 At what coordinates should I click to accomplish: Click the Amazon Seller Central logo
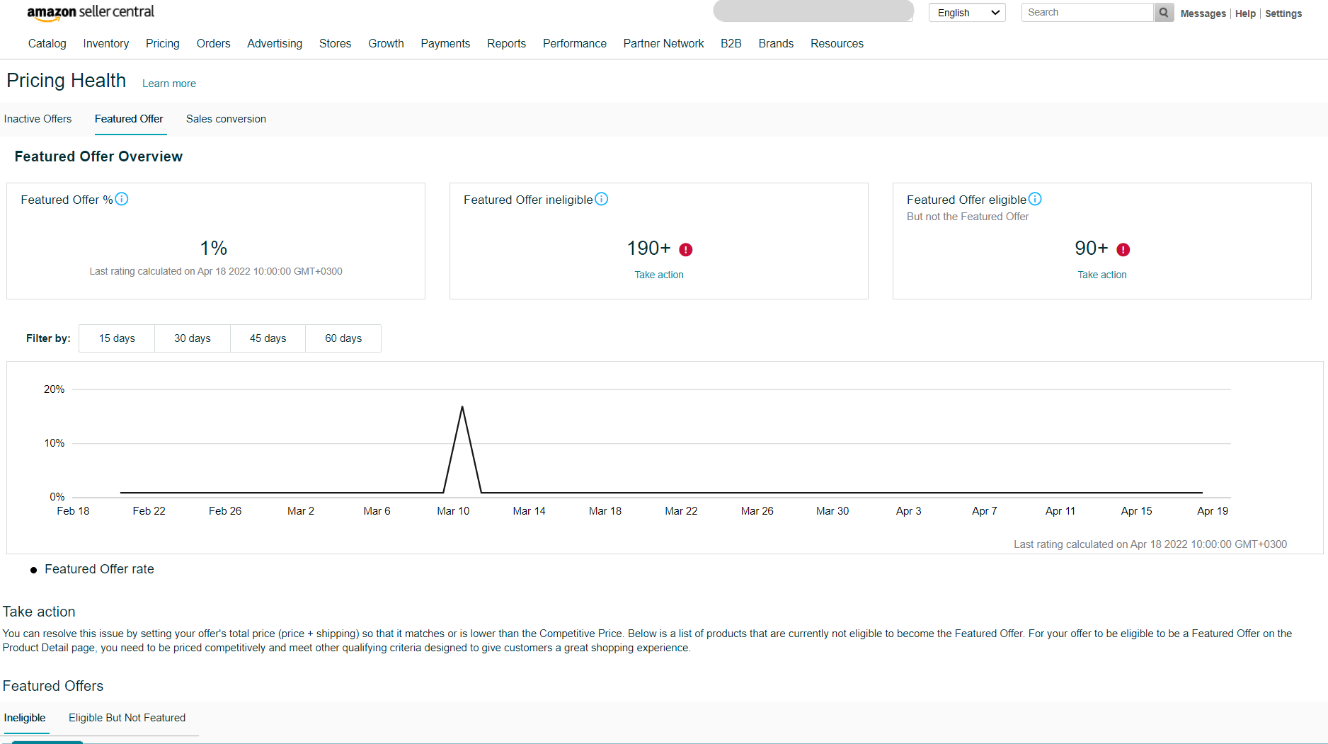coord(91,12)
